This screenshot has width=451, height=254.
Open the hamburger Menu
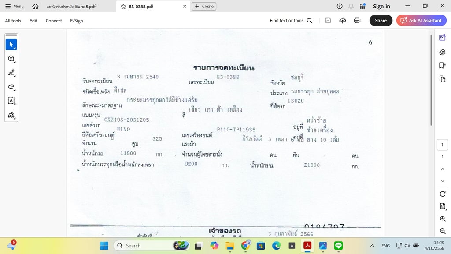14,6
